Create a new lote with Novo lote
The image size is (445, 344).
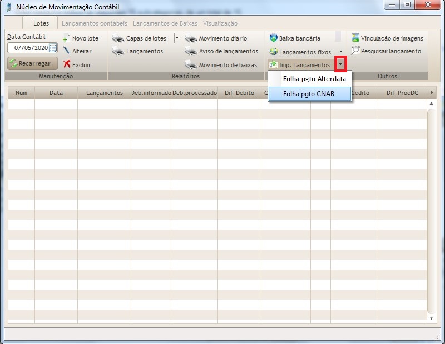[81, 38]
